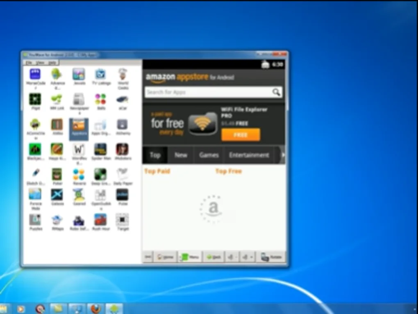418x314 pixels.
Task: Switch to the Top tab
Action: (155, 155)
